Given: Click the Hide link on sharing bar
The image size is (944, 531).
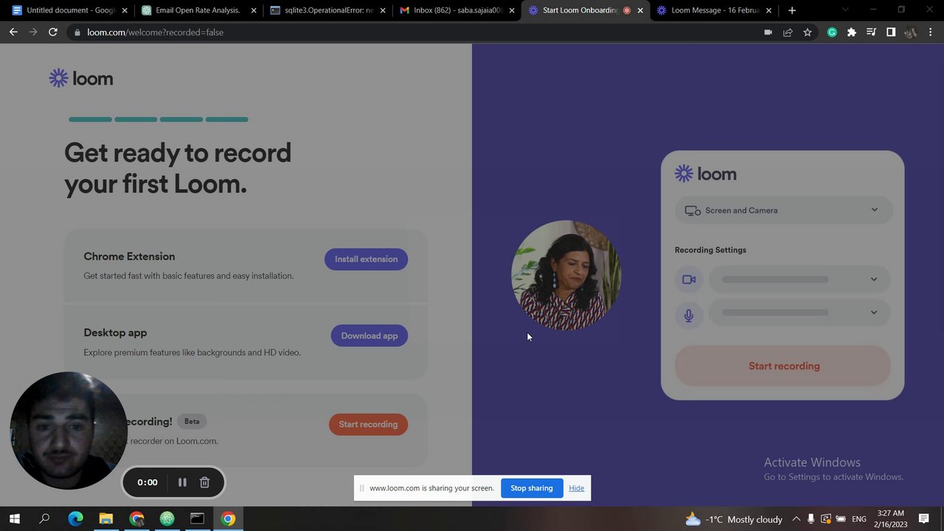Looking at the screenshot, I should tap(577, 488).
